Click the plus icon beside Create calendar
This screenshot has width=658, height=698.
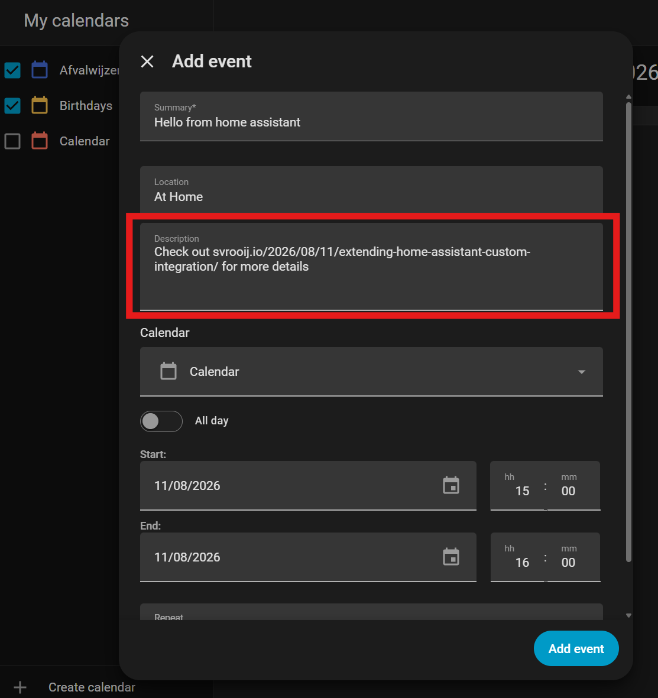[x=20, y=687]
